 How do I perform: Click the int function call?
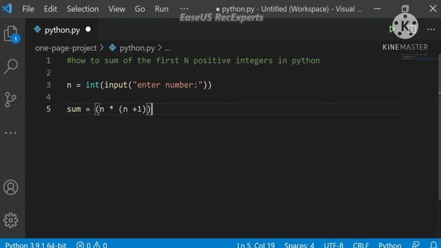tap(92, 85)
